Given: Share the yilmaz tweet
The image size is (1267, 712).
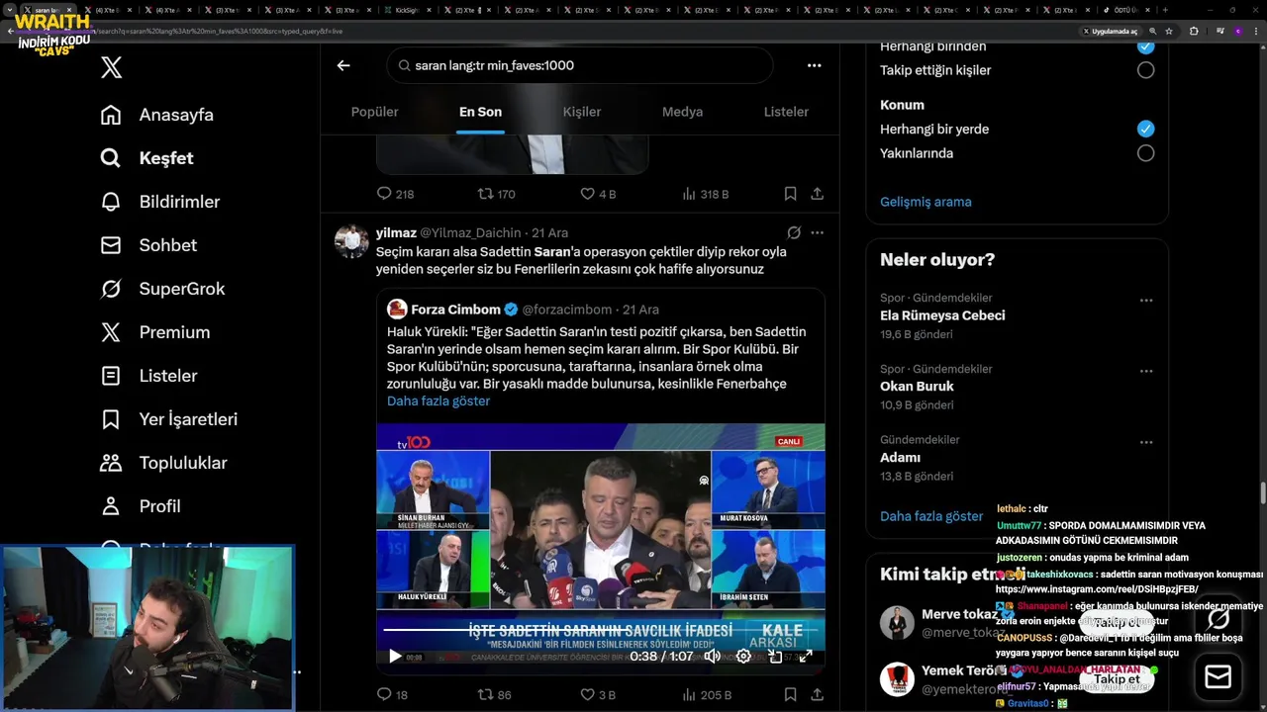Looking at the screenshot, I should (x=817, y=695).
